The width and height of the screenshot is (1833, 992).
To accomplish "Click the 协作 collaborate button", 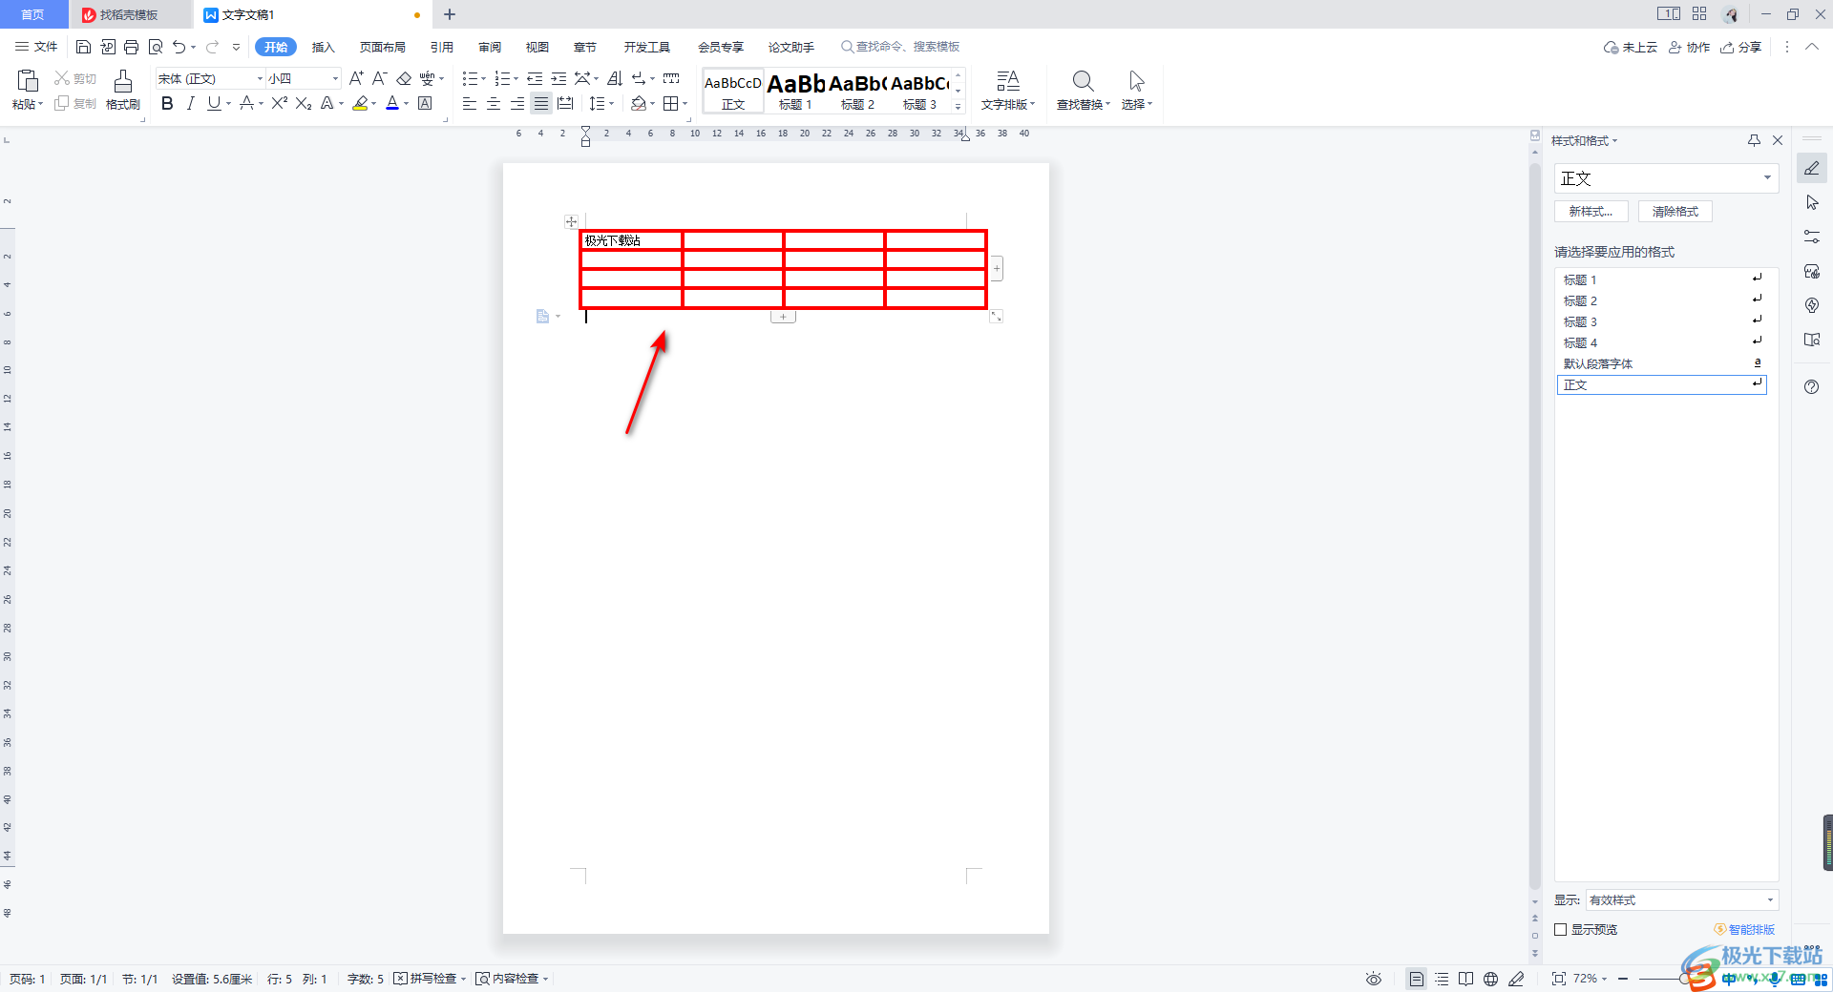I will 1689,47.
